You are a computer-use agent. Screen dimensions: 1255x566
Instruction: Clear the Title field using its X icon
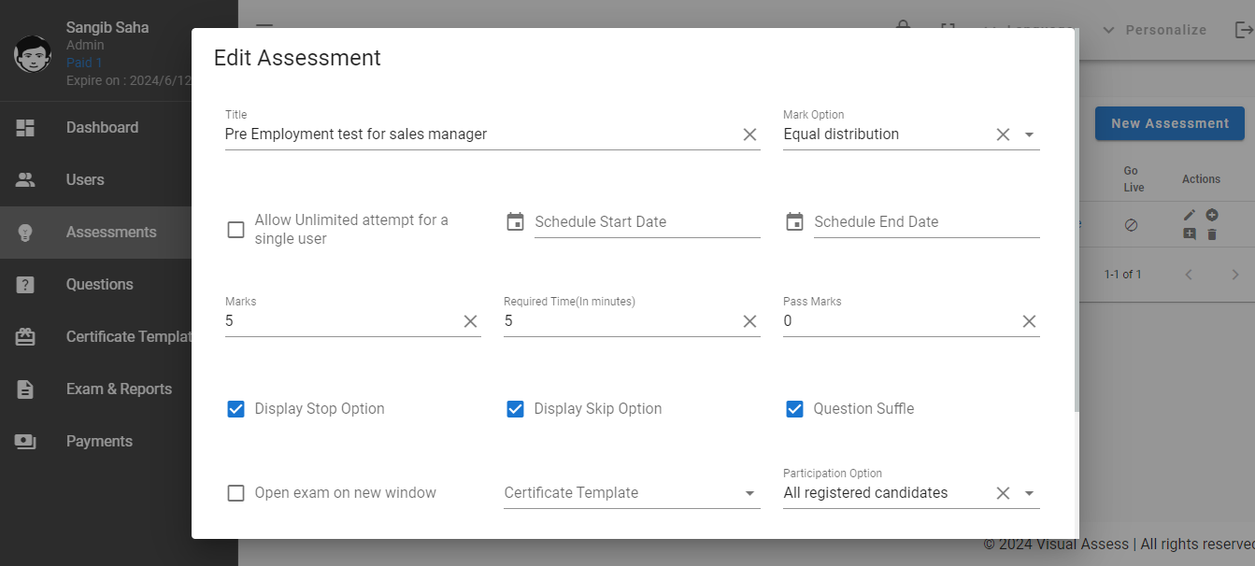(x=749, y=134)
